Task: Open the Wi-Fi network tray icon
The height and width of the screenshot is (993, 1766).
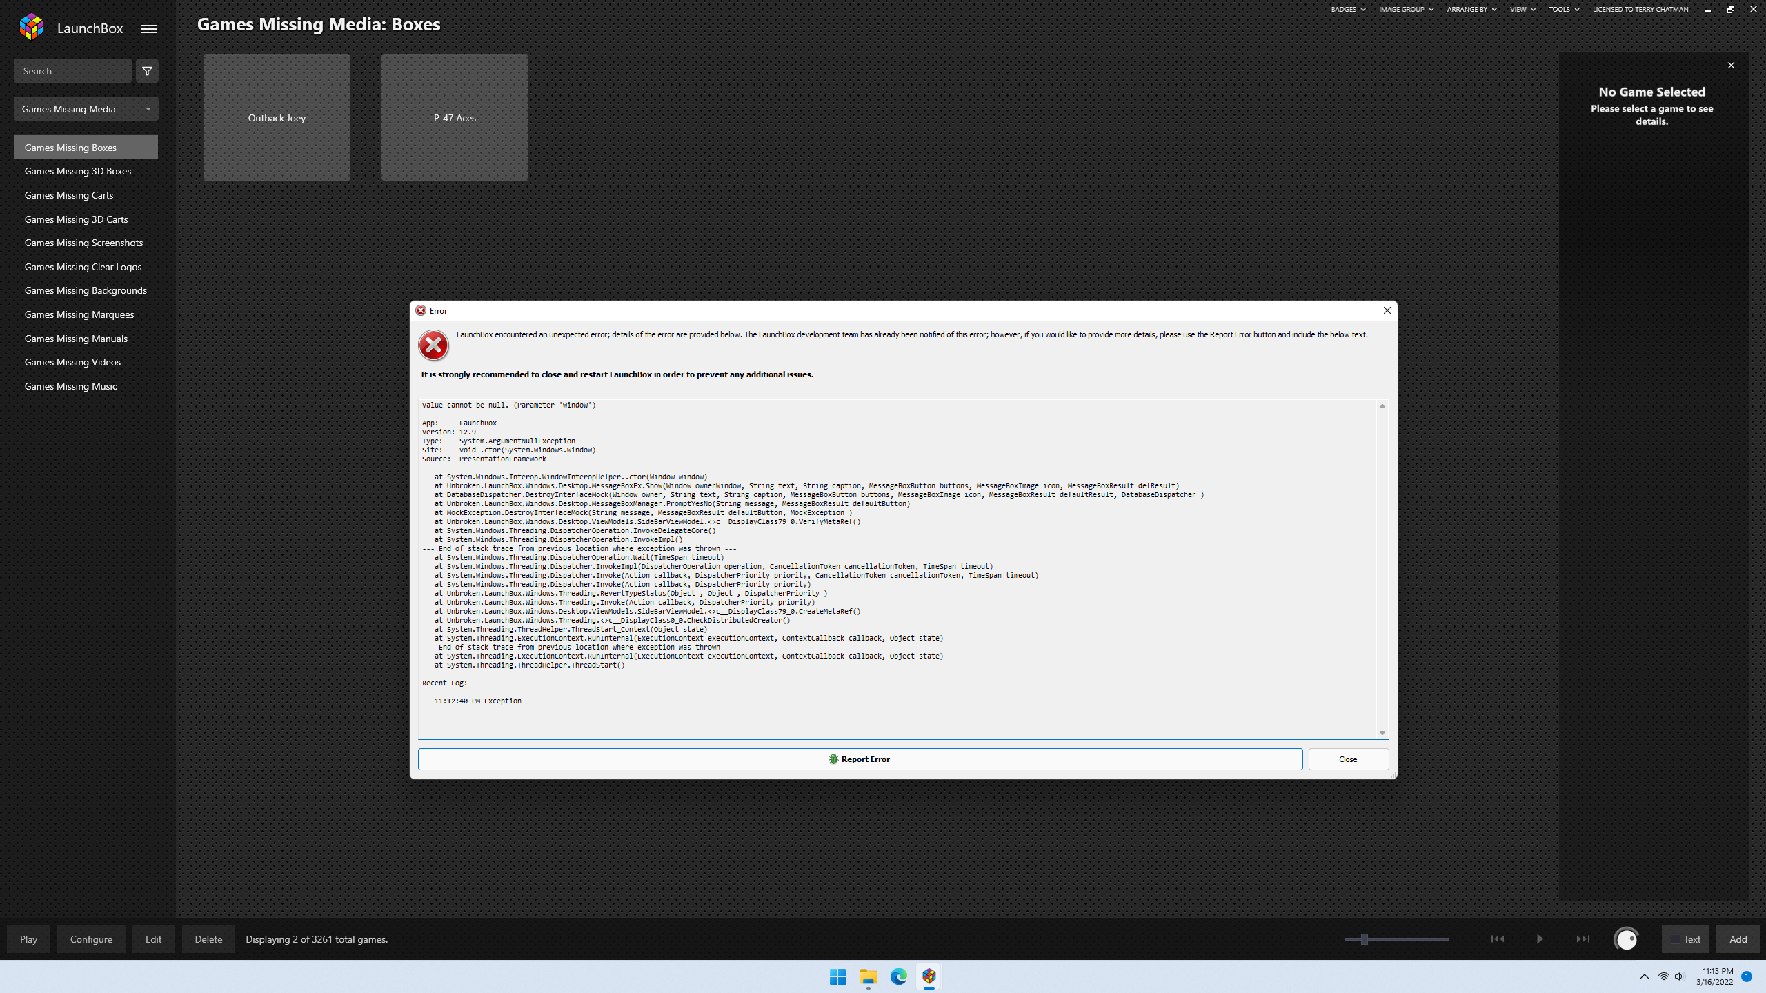Action: click(x=1664, y=976)
